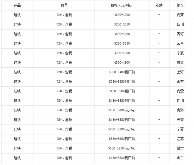Select the 5250-5350 price for 四川 72#

(122, 24)
